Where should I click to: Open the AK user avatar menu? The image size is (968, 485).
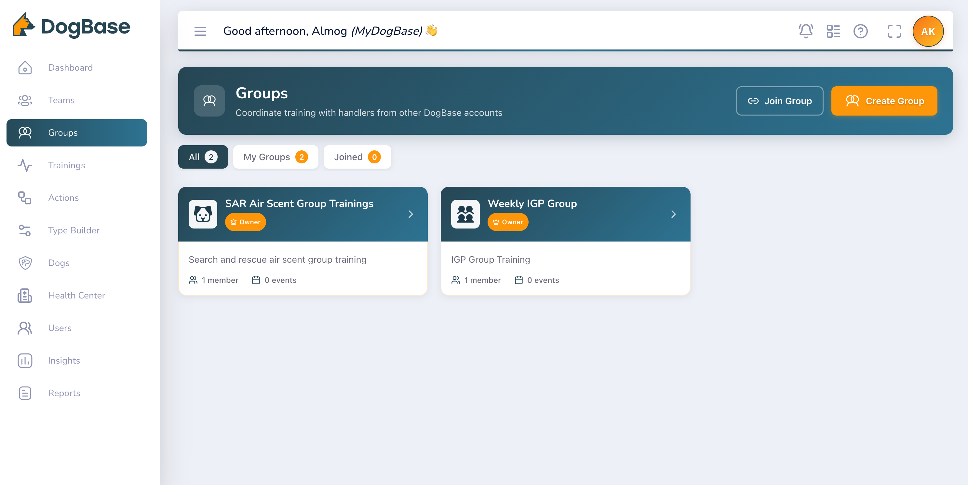(x=927, y=31)
